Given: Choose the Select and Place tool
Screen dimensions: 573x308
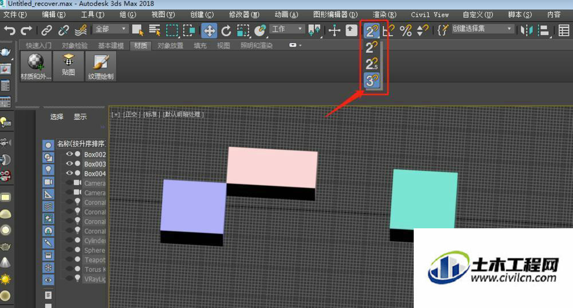Looking at the screenshot, I should (260, 30).
